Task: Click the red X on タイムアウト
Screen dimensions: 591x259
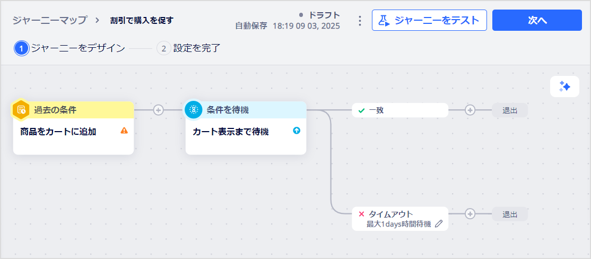Action: 361,214
